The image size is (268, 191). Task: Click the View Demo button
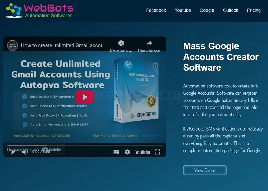tap(205, 170)
